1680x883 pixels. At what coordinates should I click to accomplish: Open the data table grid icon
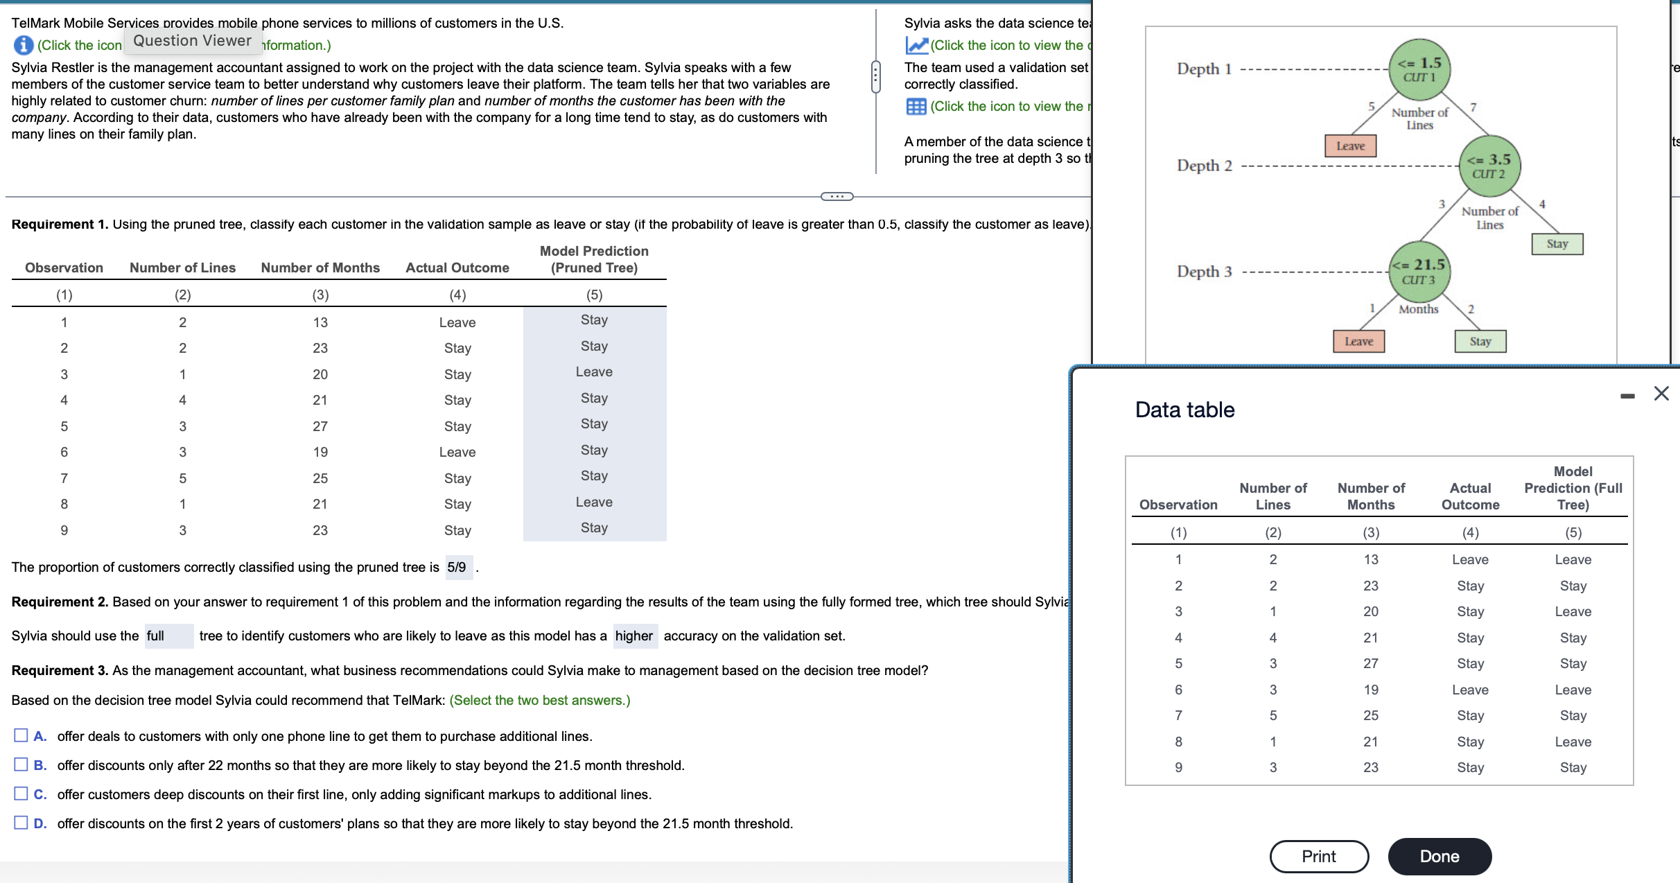coord(916,106)
